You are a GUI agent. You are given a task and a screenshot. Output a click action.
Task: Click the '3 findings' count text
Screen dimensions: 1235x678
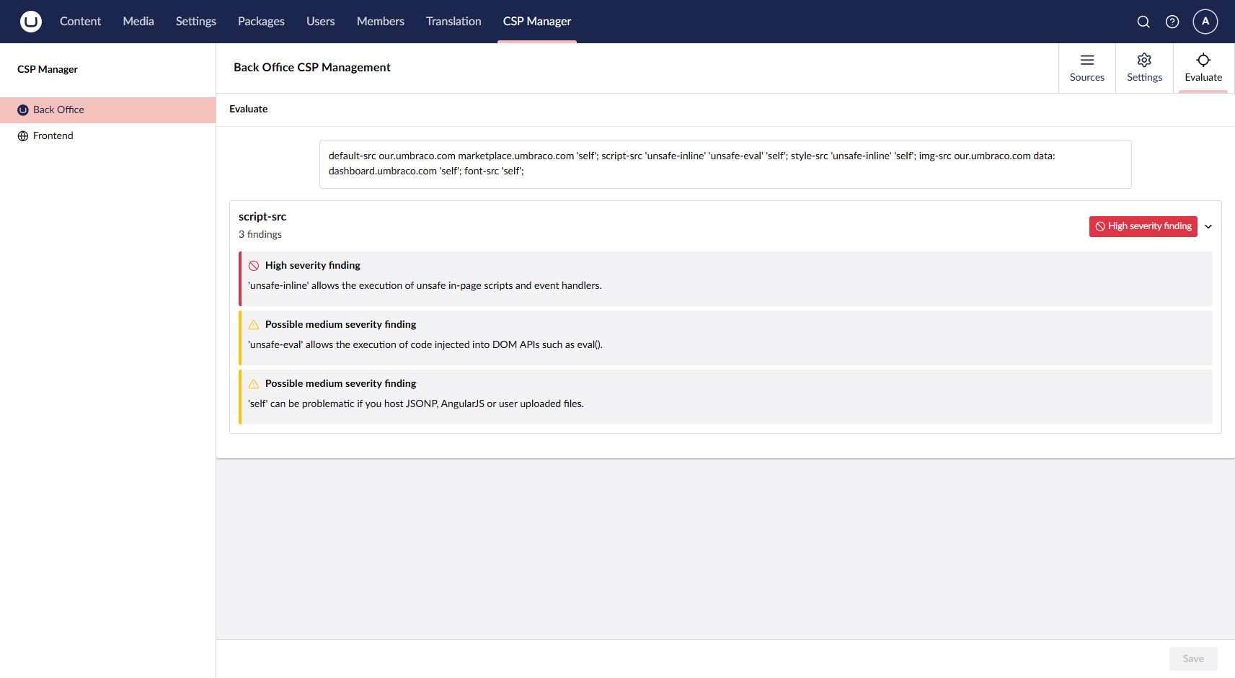tap(260, 235)
